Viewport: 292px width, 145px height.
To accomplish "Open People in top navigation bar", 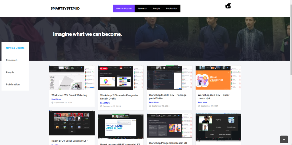I will tap(157, 9).
